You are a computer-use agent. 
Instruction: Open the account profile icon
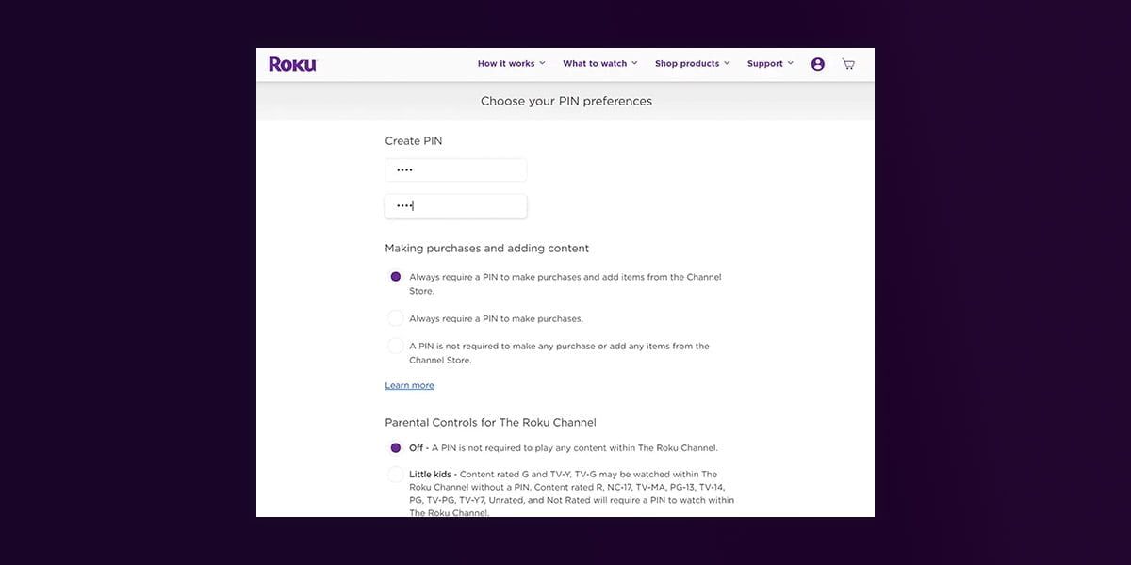click(x=818, y=64)
